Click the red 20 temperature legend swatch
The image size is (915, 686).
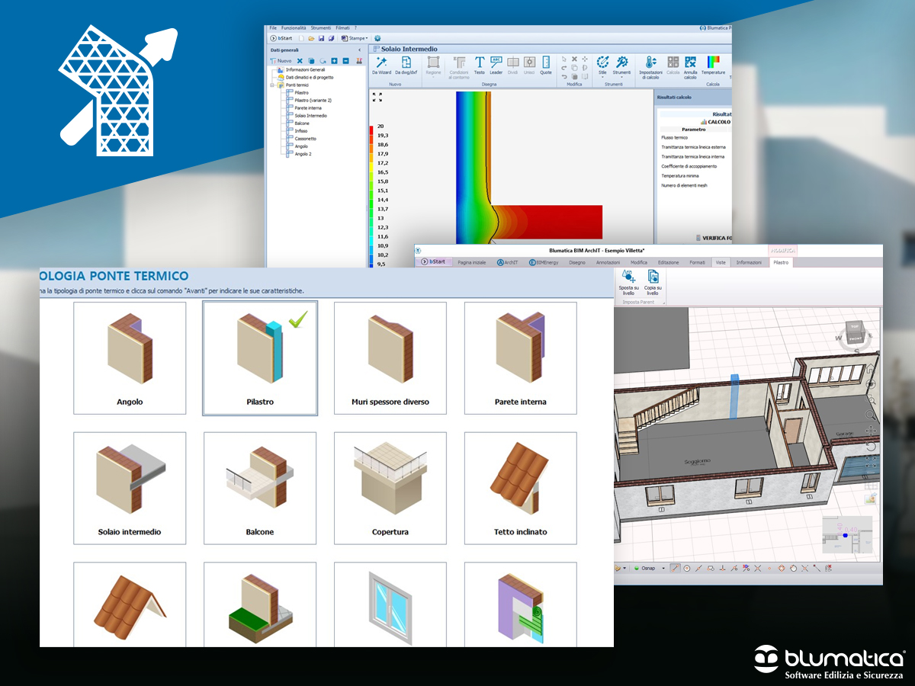[x=371, y=129]
